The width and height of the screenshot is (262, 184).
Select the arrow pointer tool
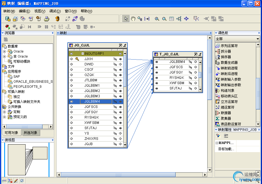126,19
